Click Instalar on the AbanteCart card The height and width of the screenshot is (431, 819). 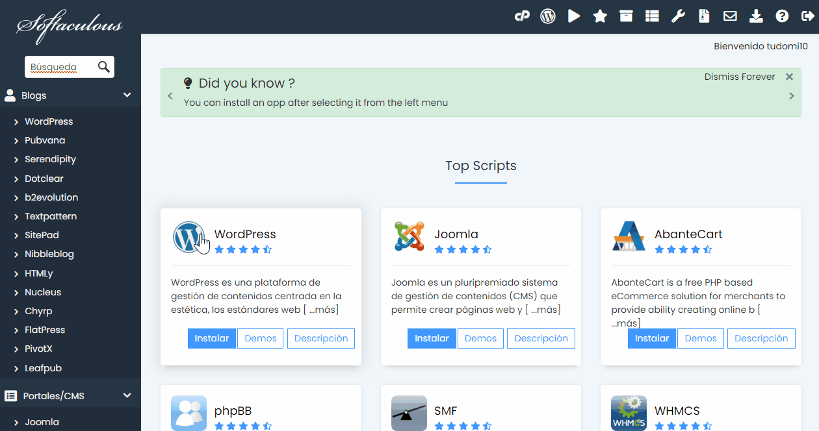[652, 338]
